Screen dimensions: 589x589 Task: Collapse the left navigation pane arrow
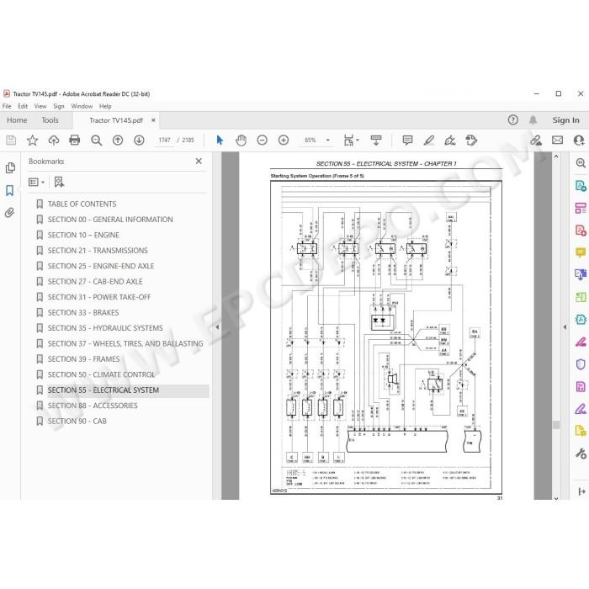pos(217,327)
